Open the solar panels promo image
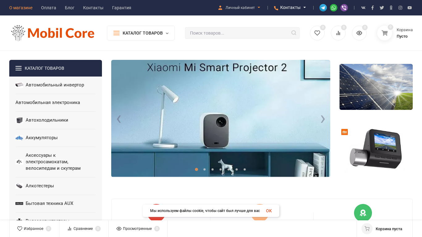Screen dimensions: 422x237 pyautogui.click(x=376, y=87)
